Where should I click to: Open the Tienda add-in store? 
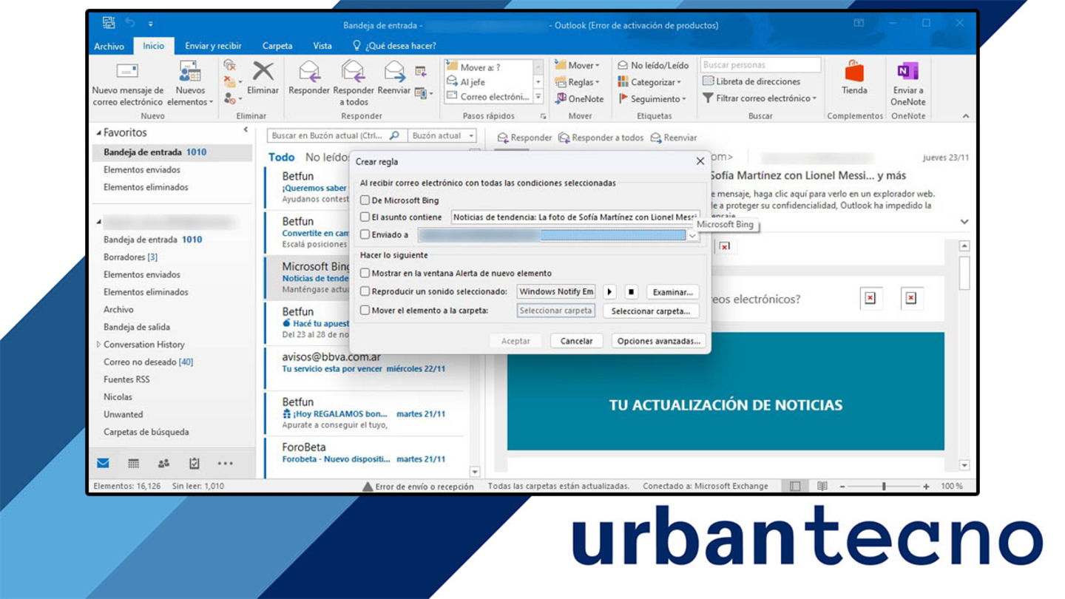854,78
